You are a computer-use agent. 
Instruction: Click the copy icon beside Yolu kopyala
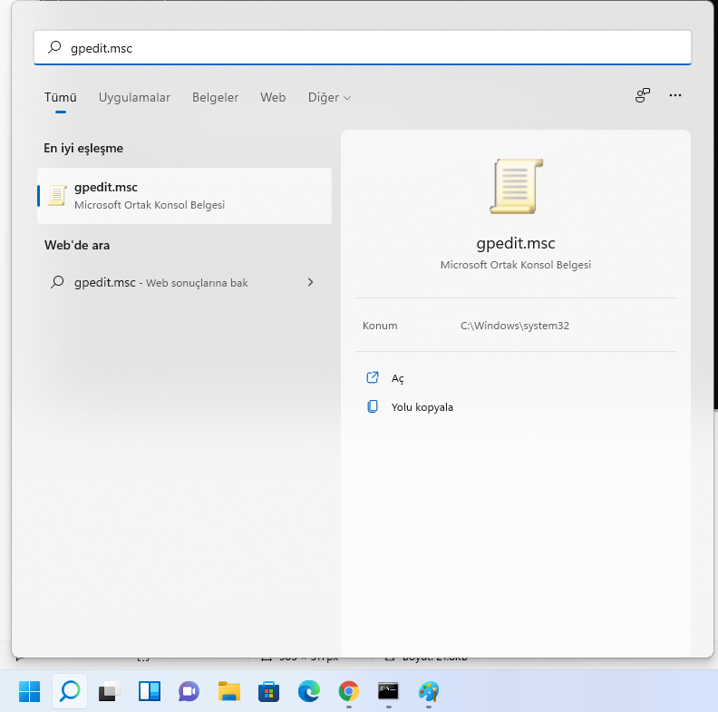(373, 406)
